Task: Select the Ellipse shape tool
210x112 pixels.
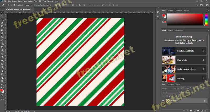Action: point(2,74)
